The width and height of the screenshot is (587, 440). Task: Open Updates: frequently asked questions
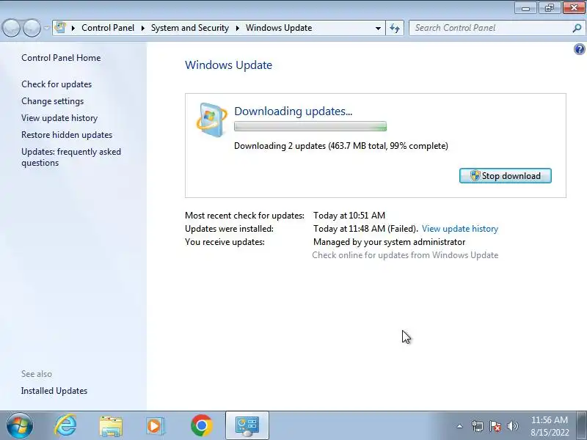[x=71, y=157]
